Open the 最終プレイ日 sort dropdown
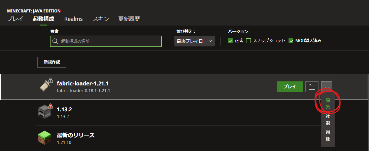The image size is (369, 151). tap(194, 41)
